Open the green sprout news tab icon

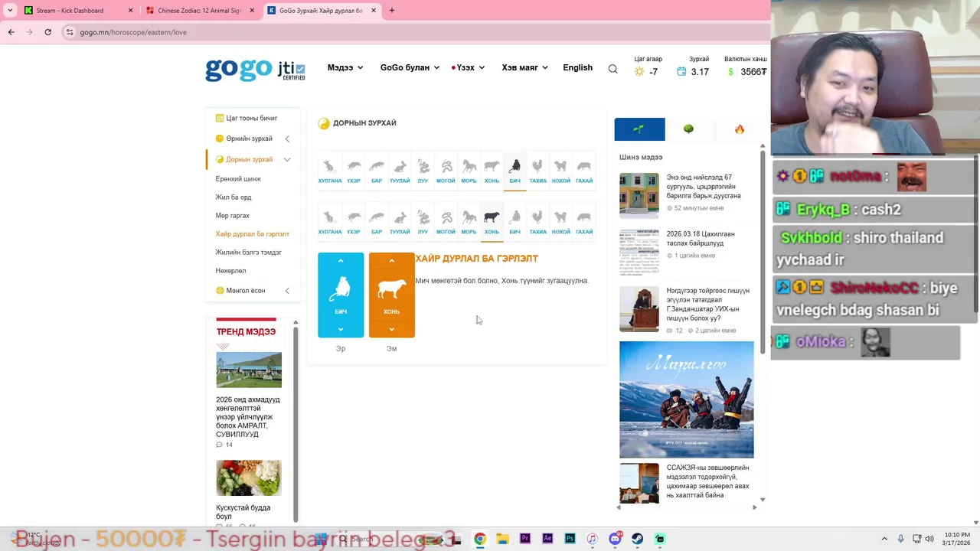tap(639, 129)
